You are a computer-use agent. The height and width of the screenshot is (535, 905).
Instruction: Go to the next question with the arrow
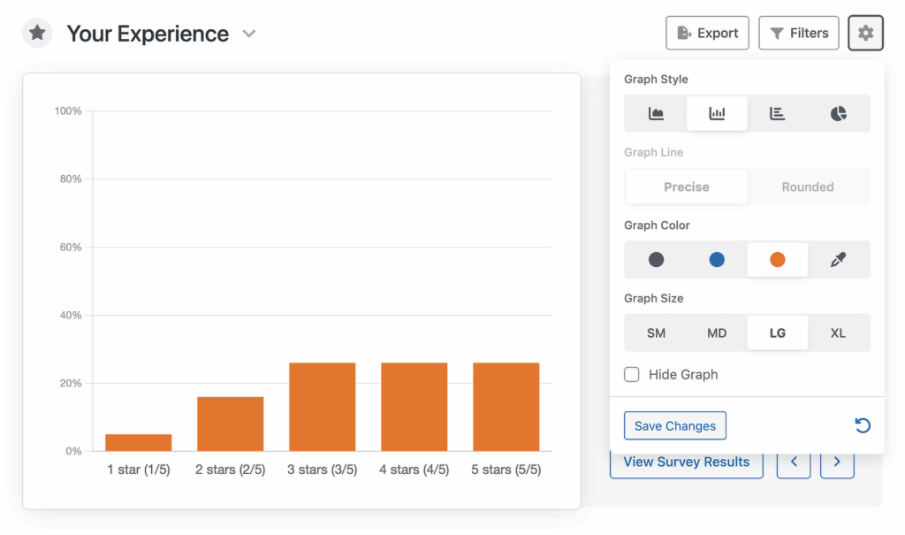(837, 462)
